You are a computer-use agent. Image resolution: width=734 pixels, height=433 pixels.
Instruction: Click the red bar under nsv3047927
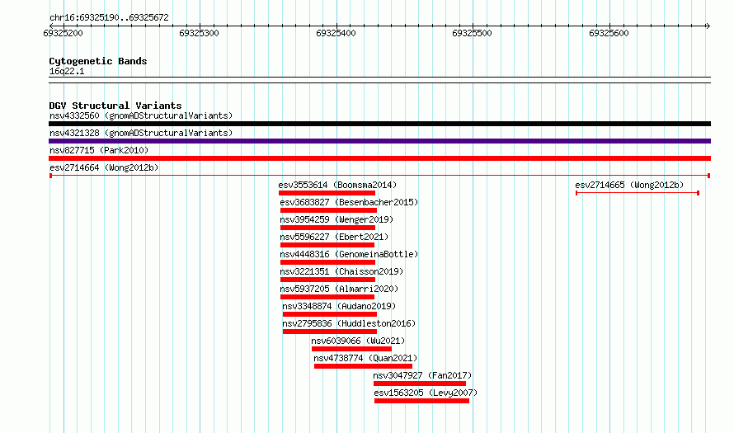point(420,384)
